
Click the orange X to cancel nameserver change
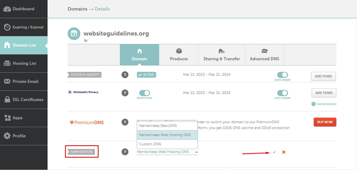pos(284,152)
